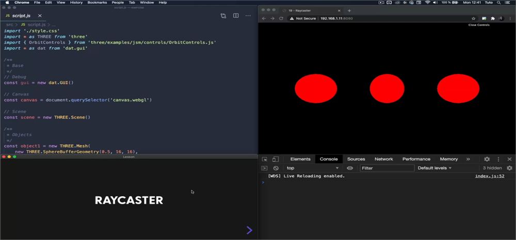Viewport: 516px width, 240px height.
Task: Open the Chrome extensions puzzle icon
Action: click(x=493, y=19)
